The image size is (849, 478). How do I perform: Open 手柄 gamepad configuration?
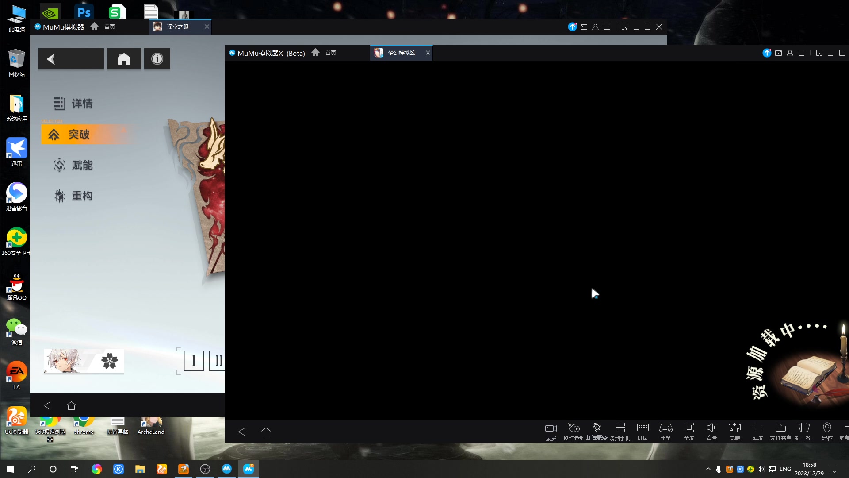tap(666, 431)
